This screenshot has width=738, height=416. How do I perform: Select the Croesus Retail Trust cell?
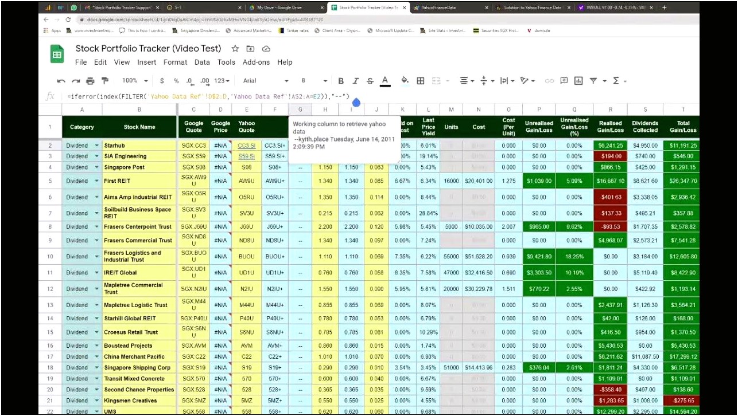[139, 332]
